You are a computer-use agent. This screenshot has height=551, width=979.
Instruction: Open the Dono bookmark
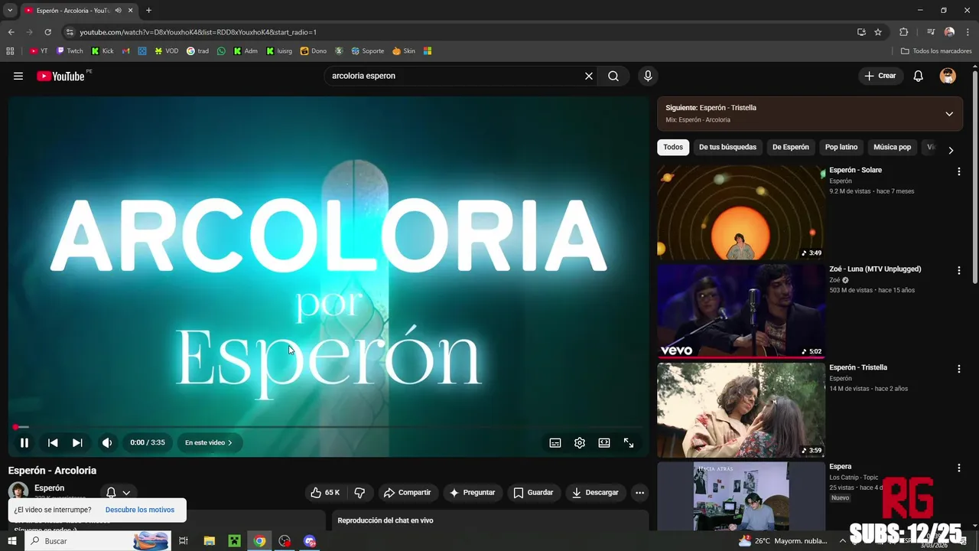[313, 51]
